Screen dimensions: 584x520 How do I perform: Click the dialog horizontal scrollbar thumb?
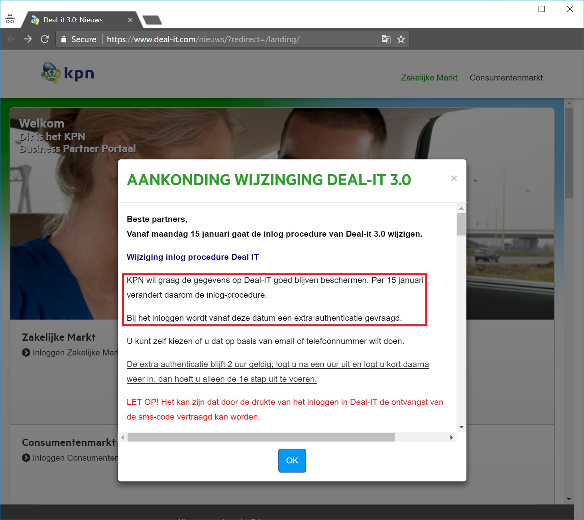click(261, 438)
